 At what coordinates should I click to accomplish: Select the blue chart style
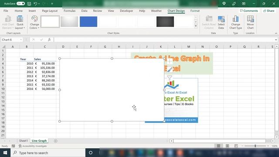[x=88, y=21]
